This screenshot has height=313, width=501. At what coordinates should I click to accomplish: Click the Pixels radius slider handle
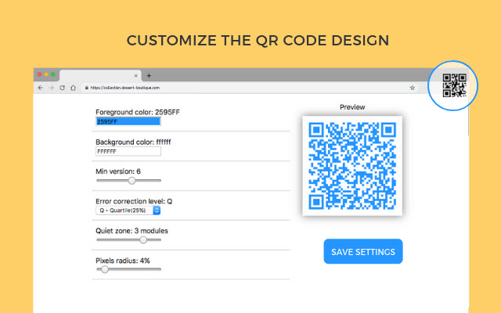[x=104, y=269]
